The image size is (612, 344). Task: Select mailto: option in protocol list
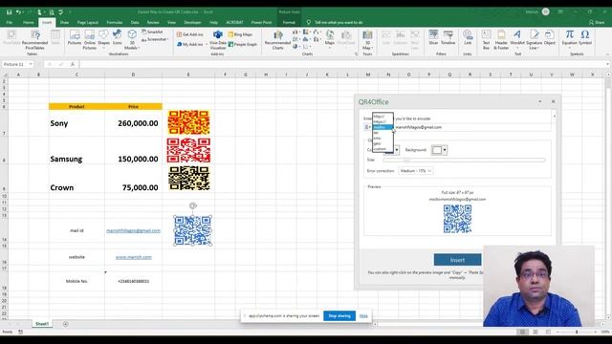click(382, 127)
